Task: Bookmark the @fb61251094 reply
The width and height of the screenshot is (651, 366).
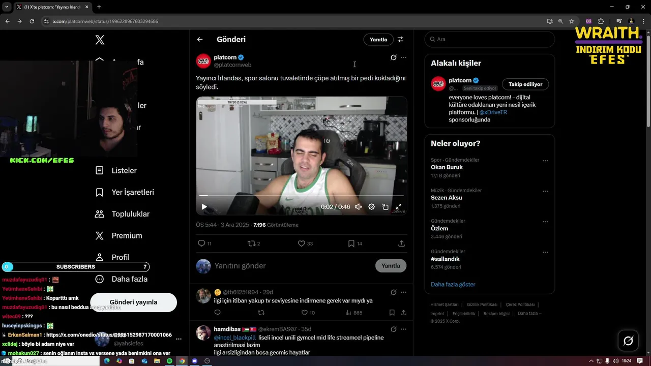Action: click(x=392, y=313)
